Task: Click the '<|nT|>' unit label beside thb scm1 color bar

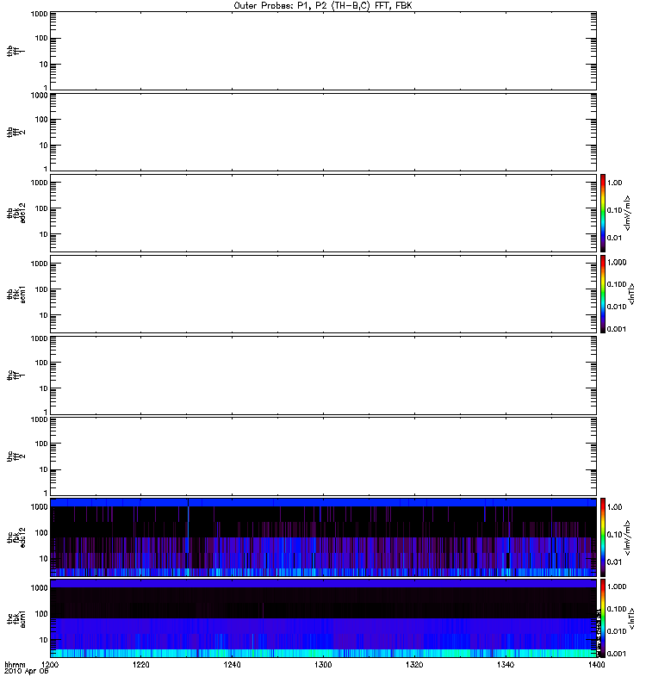Action: [x=631, y=294]
